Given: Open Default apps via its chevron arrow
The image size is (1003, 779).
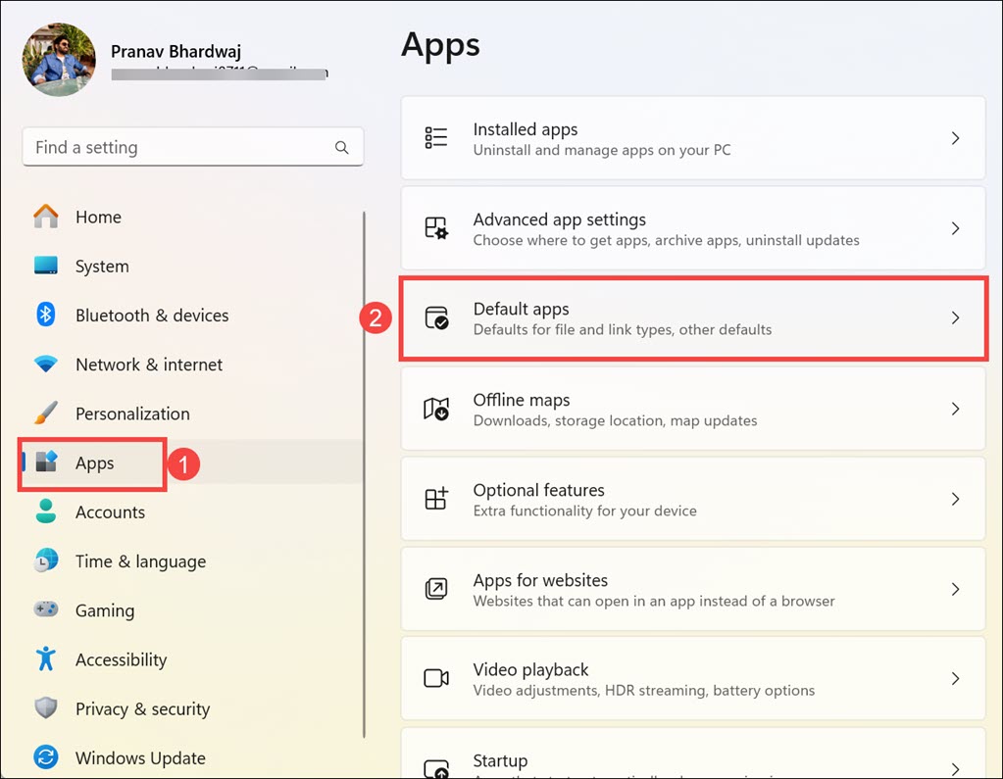Looking at the screenshot, I should click(x=955, y=318).
